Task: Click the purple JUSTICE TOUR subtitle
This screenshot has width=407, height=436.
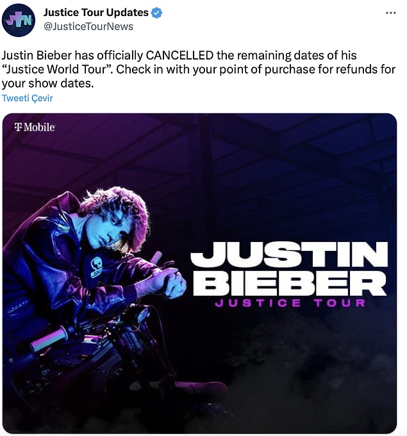Action: point(290,303)
